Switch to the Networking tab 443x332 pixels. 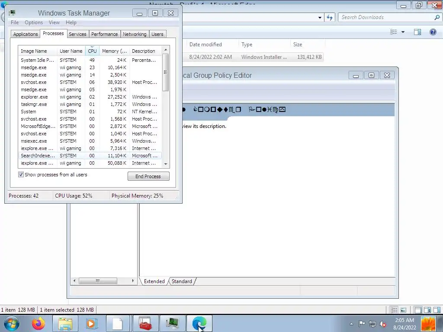[x=135, y=34]
